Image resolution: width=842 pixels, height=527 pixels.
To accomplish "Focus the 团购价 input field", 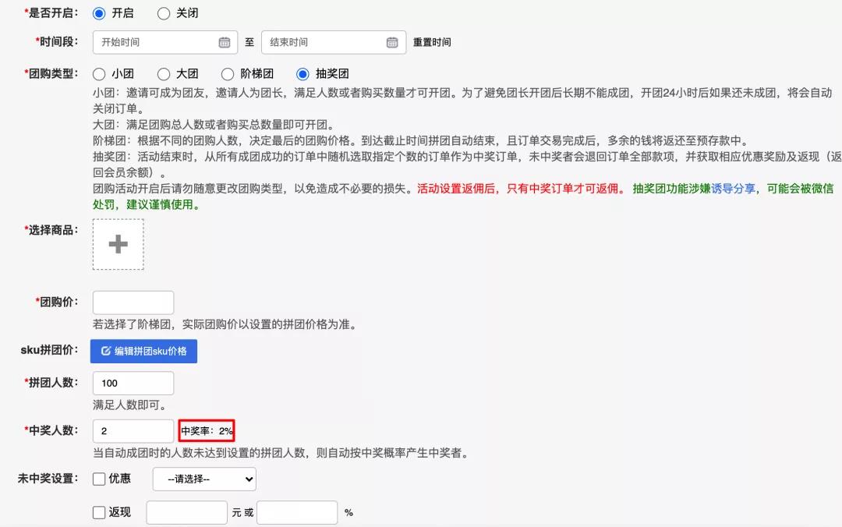I will click(133, 302).
